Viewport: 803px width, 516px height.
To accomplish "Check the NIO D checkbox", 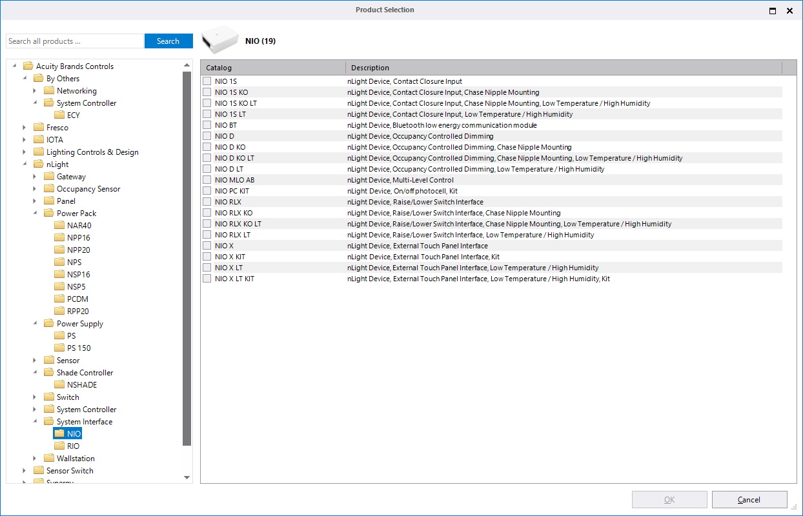I will (207, 136).
